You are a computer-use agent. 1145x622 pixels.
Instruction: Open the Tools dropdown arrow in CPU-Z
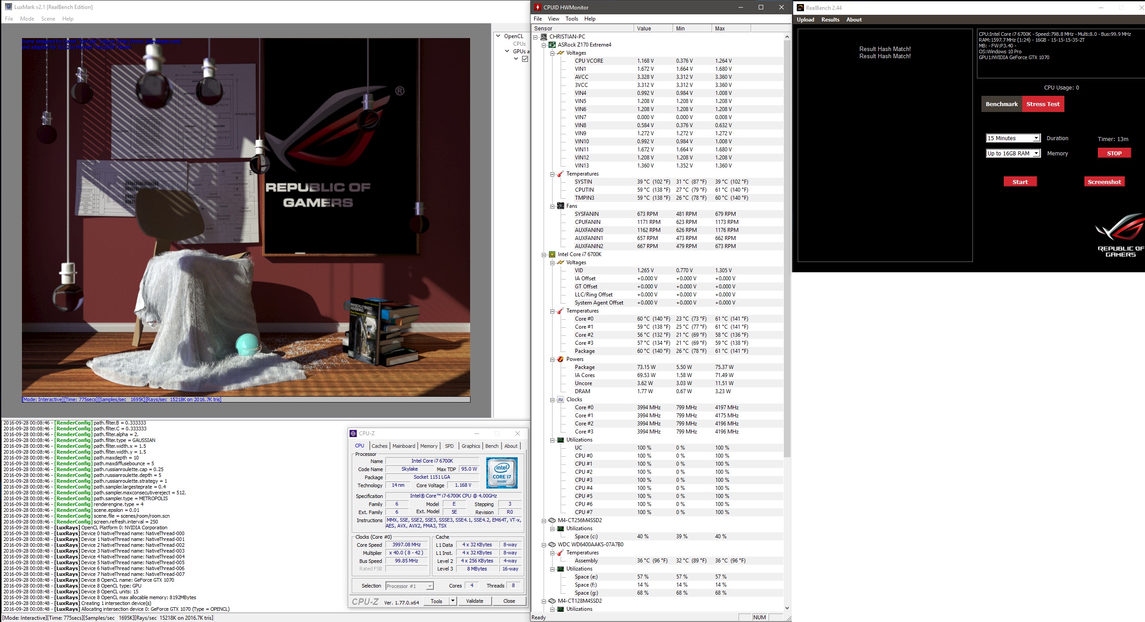click(453, 601)
